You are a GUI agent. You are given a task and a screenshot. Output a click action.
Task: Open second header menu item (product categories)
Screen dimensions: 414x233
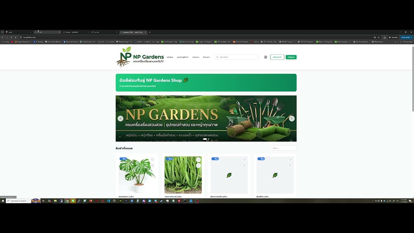(183, 57)
